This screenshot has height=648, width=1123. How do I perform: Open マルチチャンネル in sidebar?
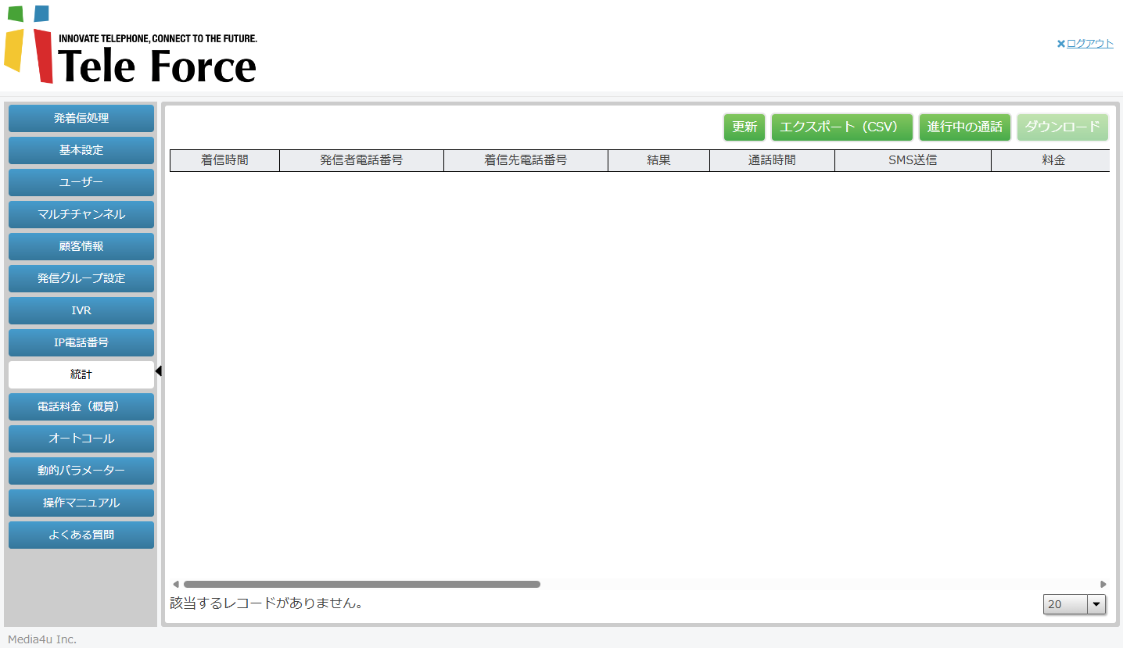(x=81, y=214)
